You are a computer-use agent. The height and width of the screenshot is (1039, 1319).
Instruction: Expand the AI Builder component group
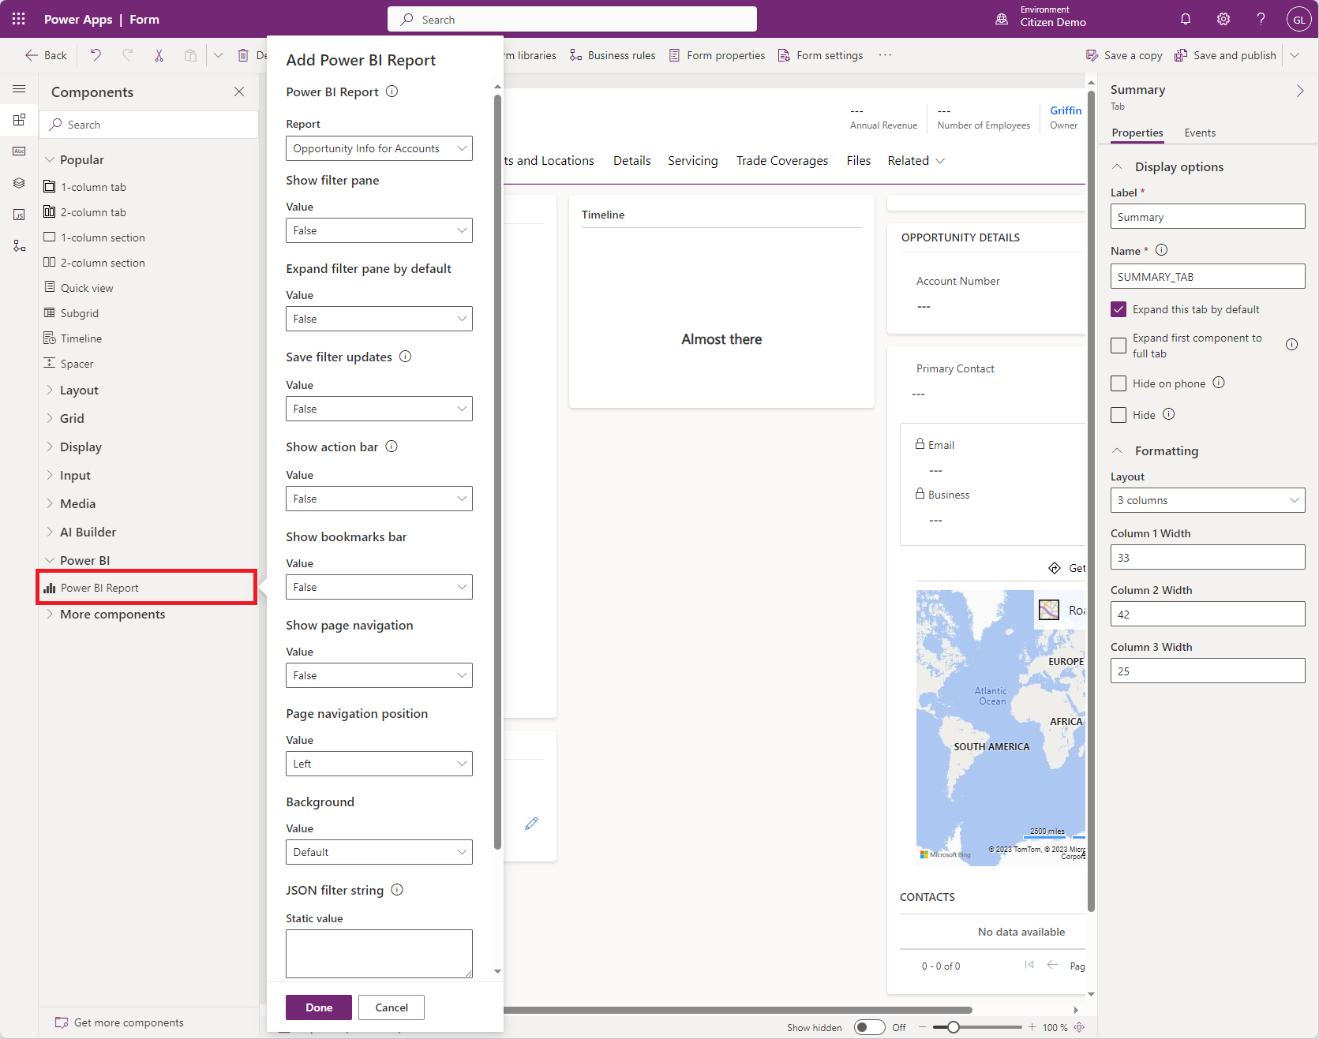click(x=88, y=533)
